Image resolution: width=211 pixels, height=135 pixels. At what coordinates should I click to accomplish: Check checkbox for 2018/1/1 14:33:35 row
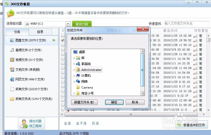point(63,63)
